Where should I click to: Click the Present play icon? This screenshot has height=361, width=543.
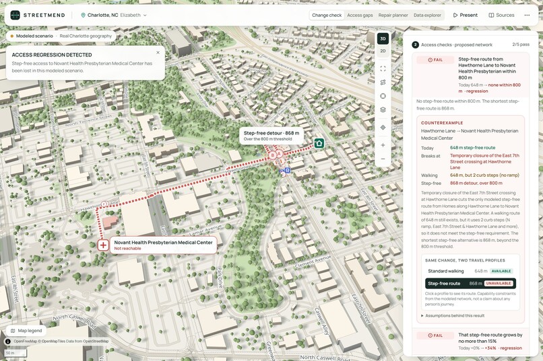(455, 15)
